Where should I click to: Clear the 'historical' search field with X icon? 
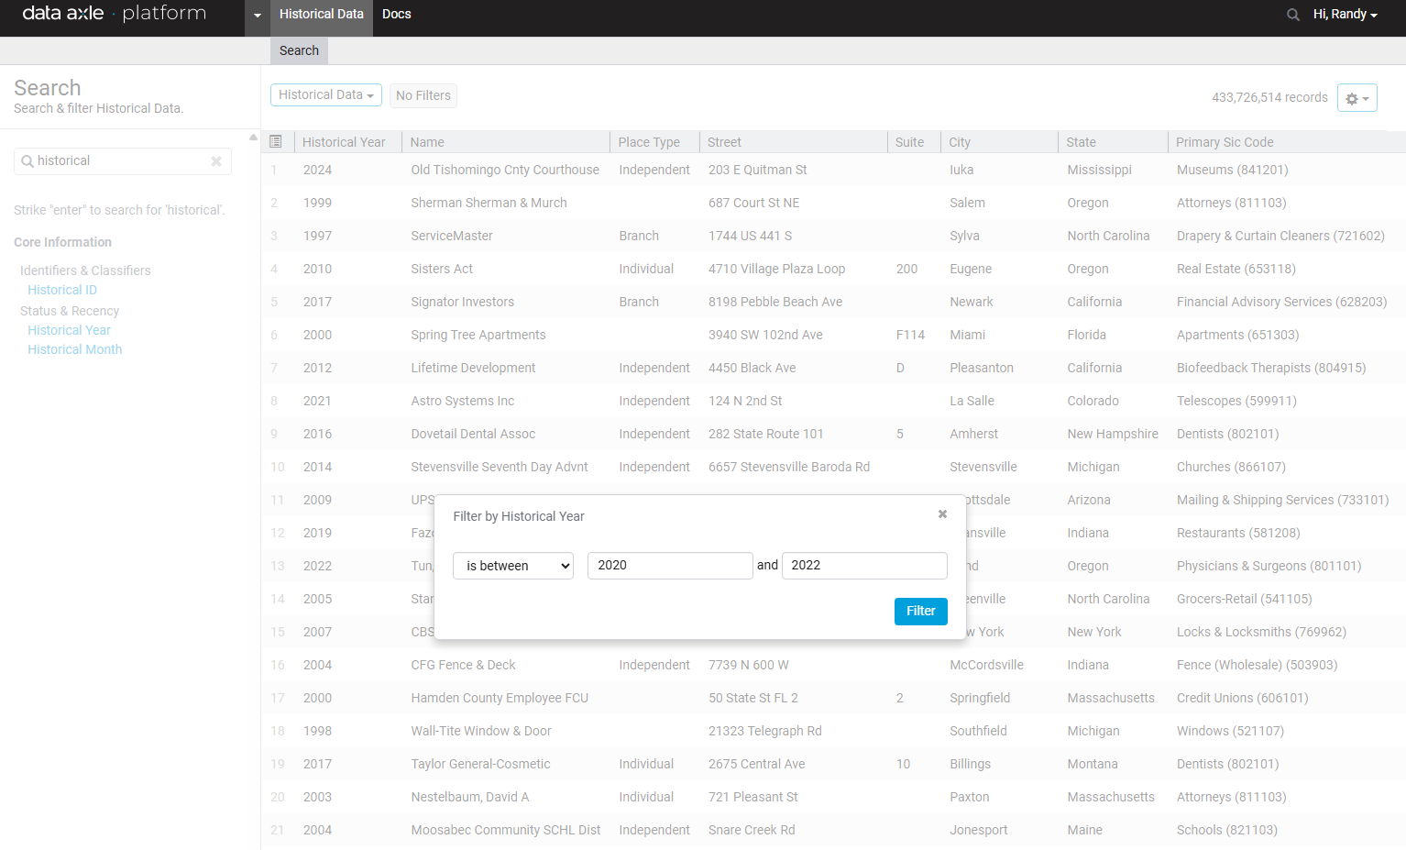216,161
